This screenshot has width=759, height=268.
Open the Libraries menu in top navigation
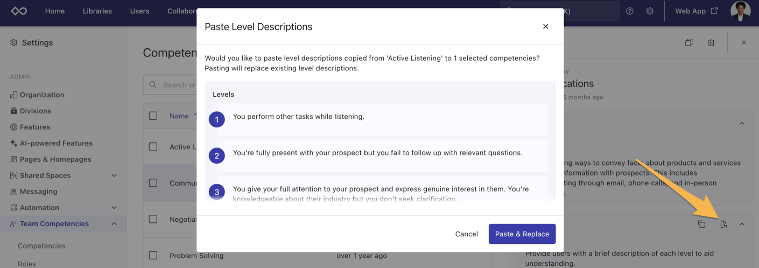coord(97,11)
